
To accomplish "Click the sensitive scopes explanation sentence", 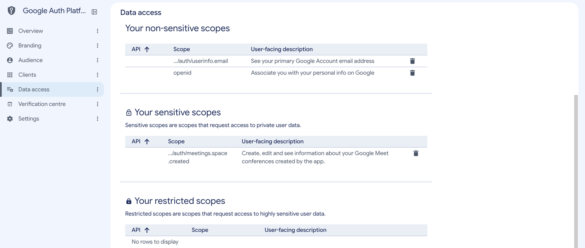I will tap(213, 125).
